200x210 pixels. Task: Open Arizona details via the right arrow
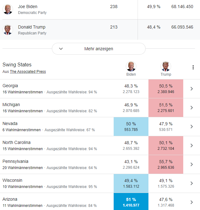192,202
